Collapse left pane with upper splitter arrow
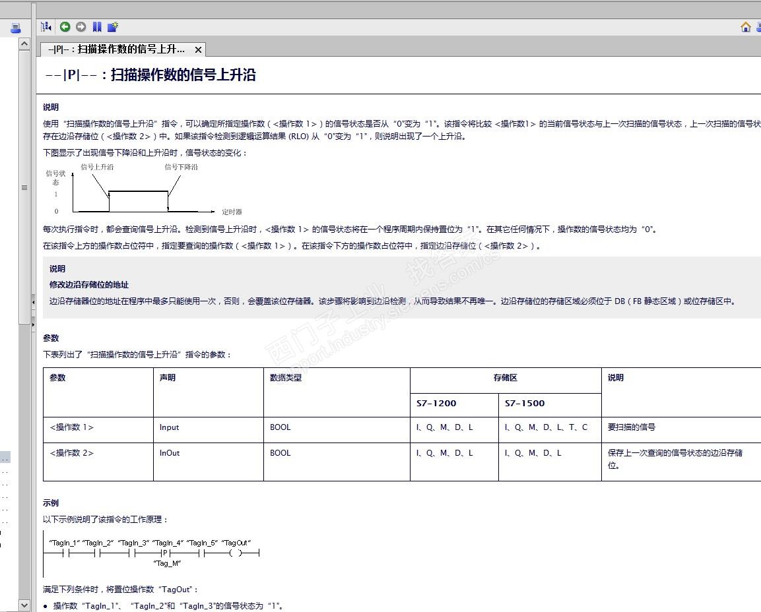This screenshot has height=612, width=761. click(33, 302)
